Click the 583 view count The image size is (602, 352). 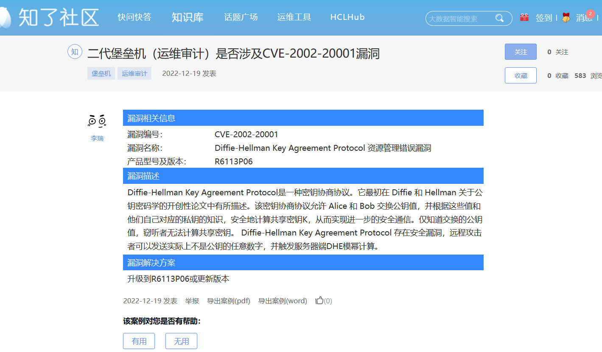click(580, 76)
